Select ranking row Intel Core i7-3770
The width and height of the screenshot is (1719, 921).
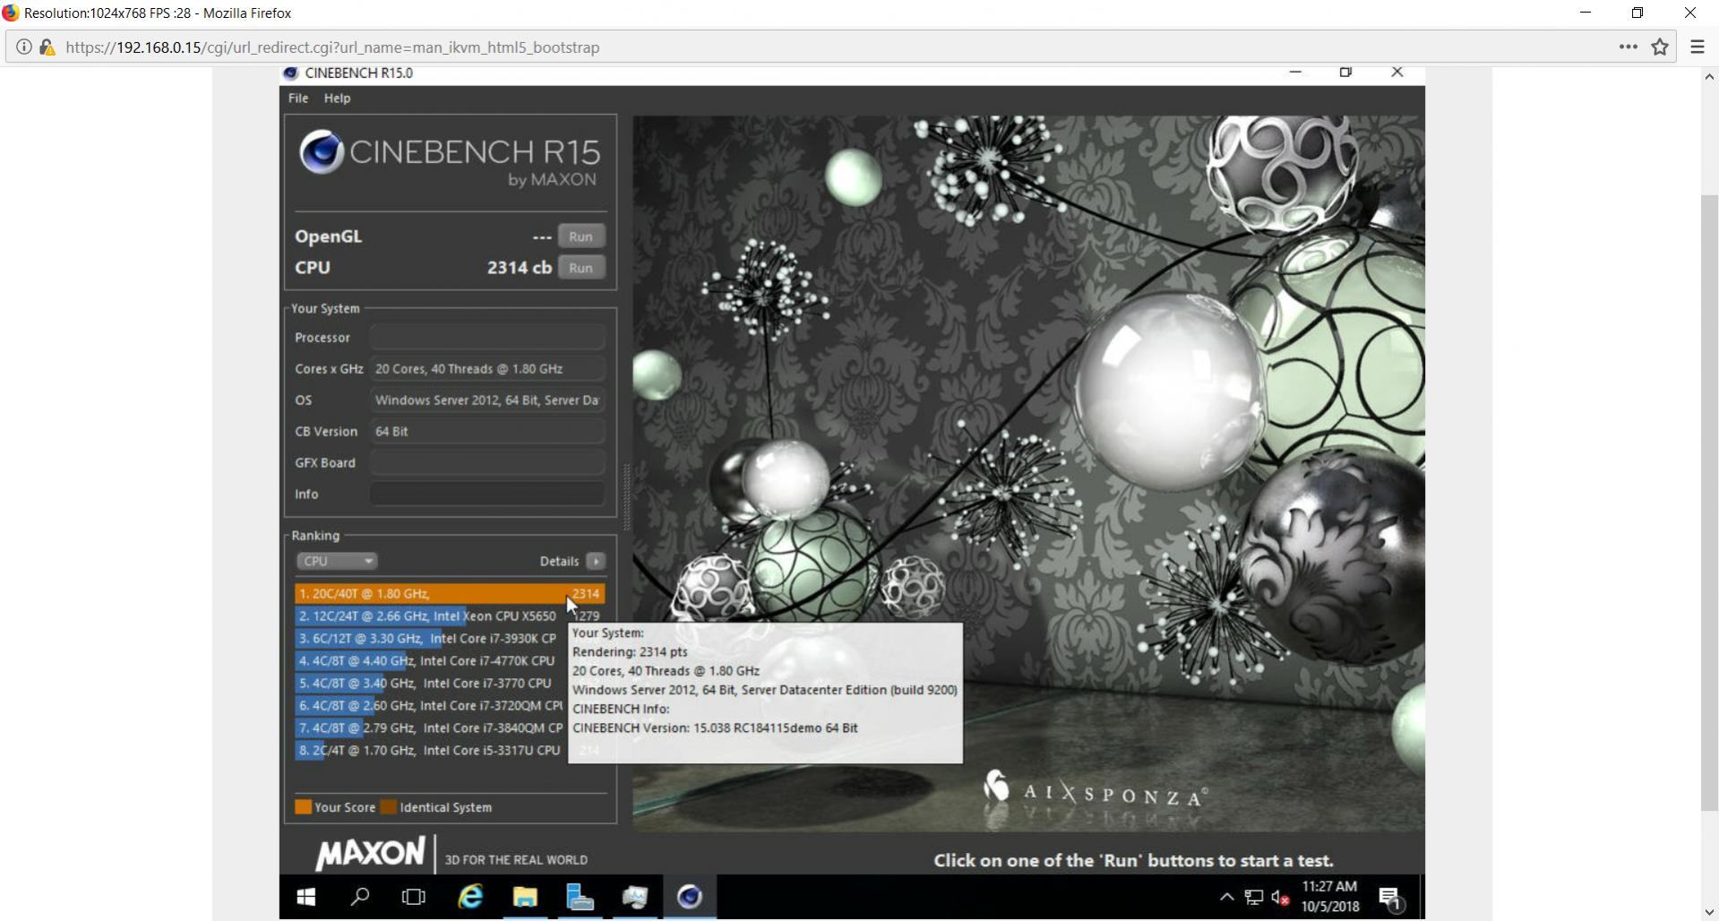(x=430, y=684)
